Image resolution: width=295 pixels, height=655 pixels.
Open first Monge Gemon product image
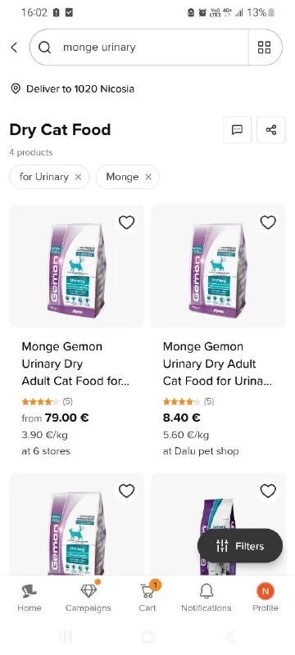tap(76, 266)
